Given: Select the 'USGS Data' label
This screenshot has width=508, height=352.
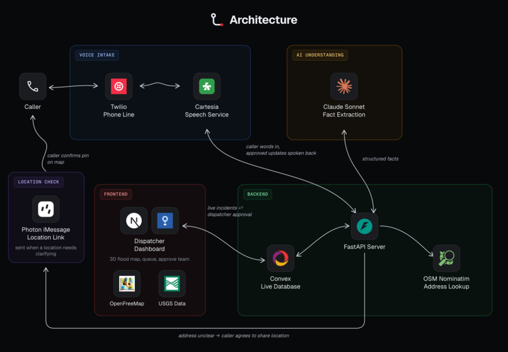Looking at the screenshot, I should pyautogui.click(x=172, y=304).
